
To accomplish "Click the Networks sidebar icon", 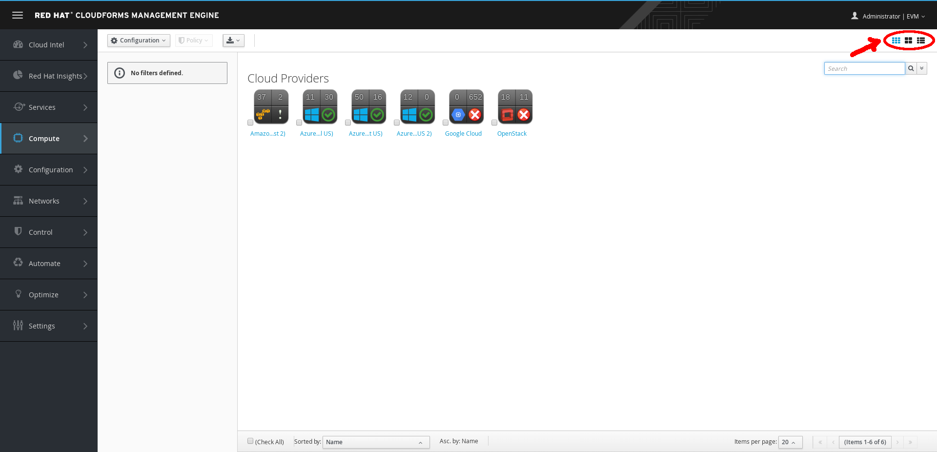I will point(18,200).
